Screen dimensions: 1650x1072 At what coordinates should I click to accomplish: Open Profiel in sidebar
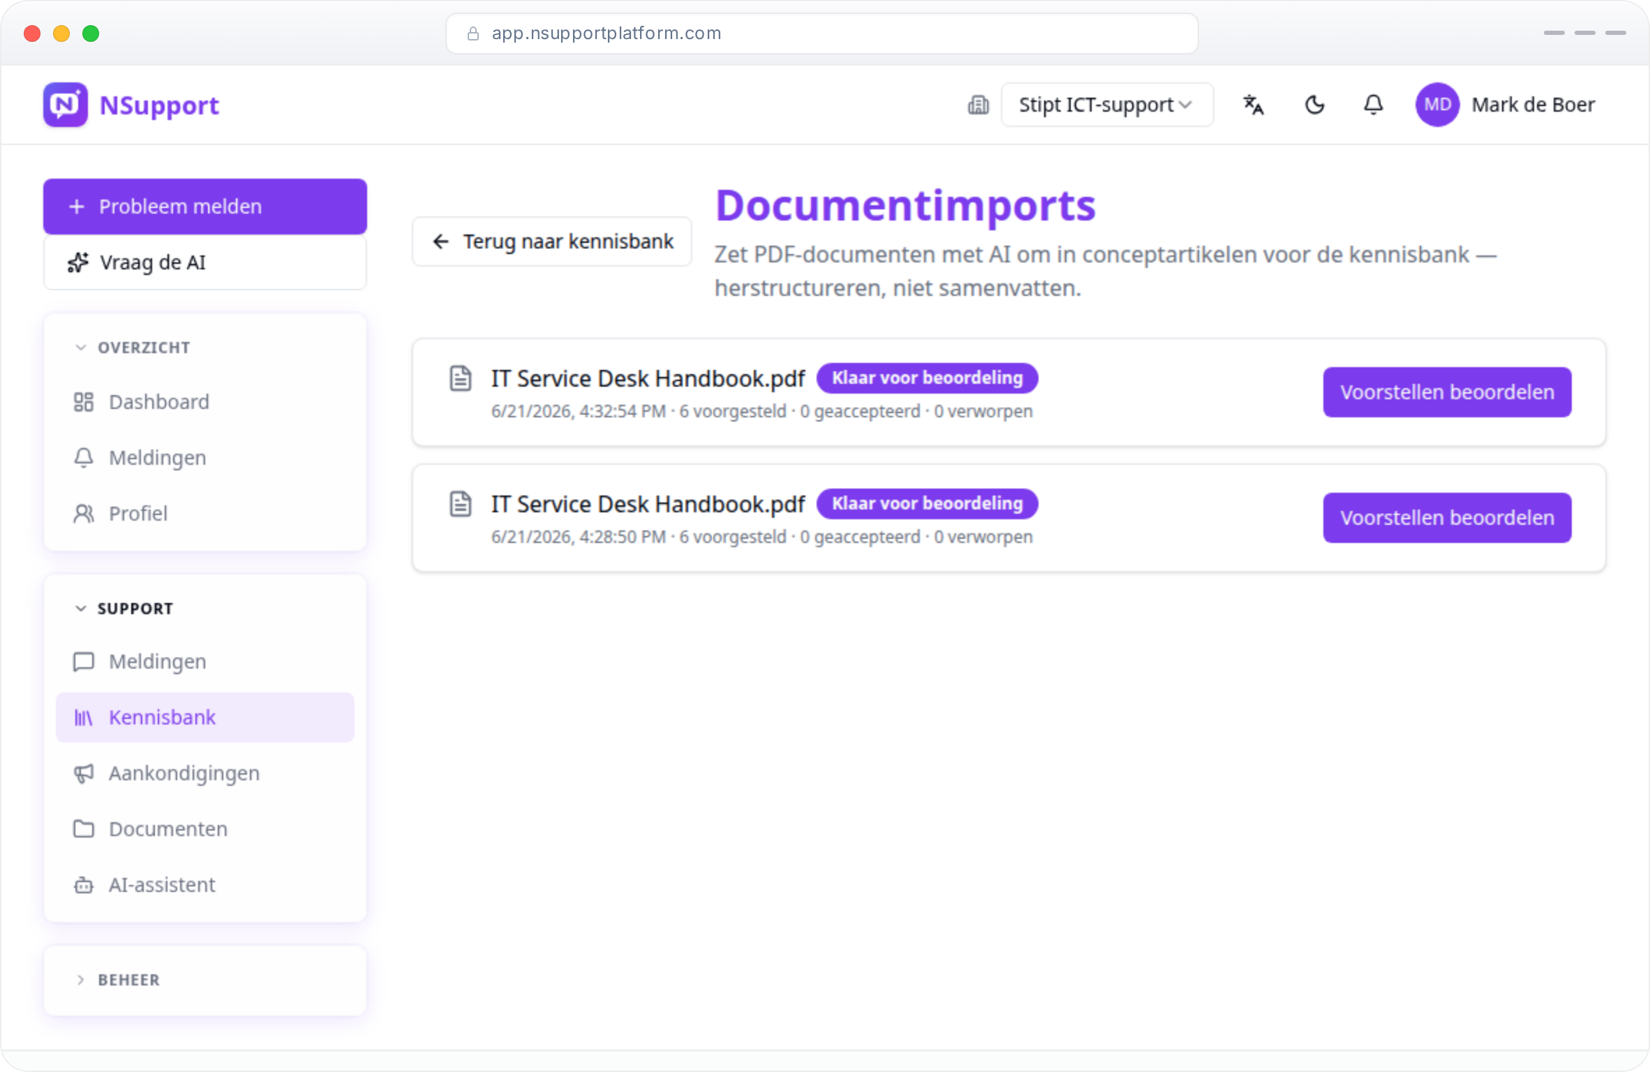coord(205,514)
